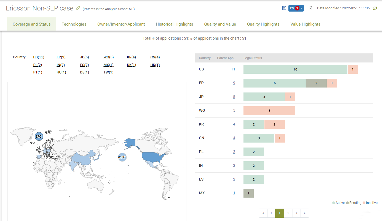Viewport: 383px width, 221px height.
Task: Open the Owner/Inventor/Applicant tab
Action: click(121, 24)
